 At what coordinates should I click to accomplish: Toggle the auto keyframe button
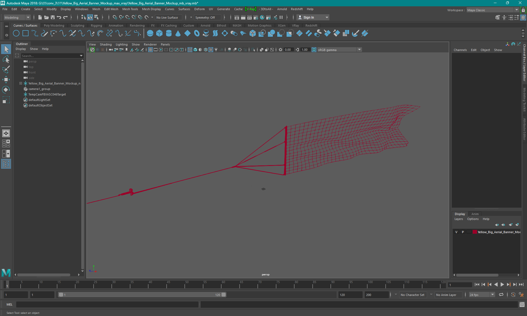(513, 295)
